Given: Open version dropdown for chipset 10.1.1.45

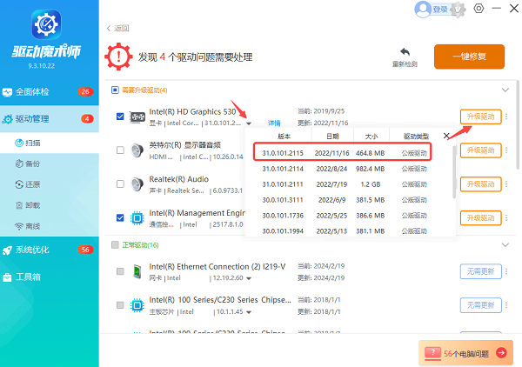Looking at the screenshot, I should (249, 312).
